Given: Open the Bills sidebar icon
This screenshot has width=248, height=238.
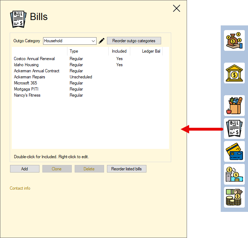Looking at the screenshot, I should 234,128.
